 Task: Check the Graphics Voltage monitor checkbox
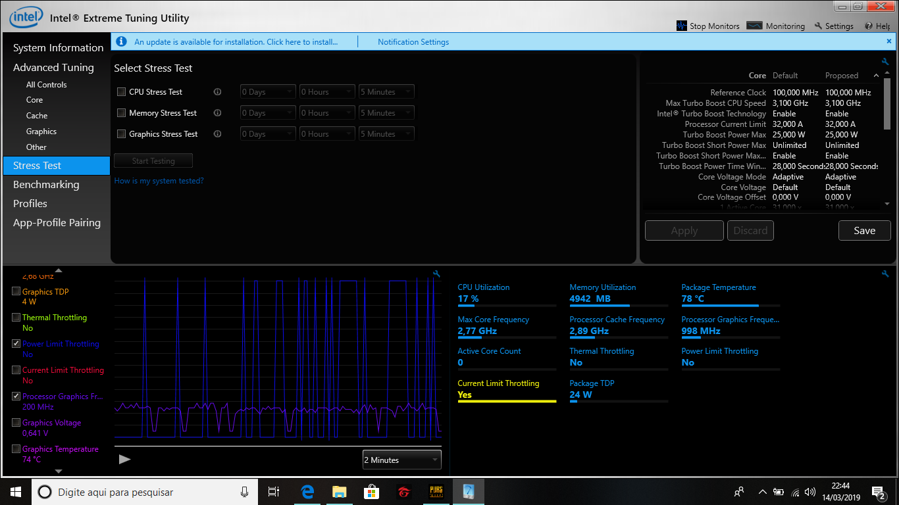16,422
